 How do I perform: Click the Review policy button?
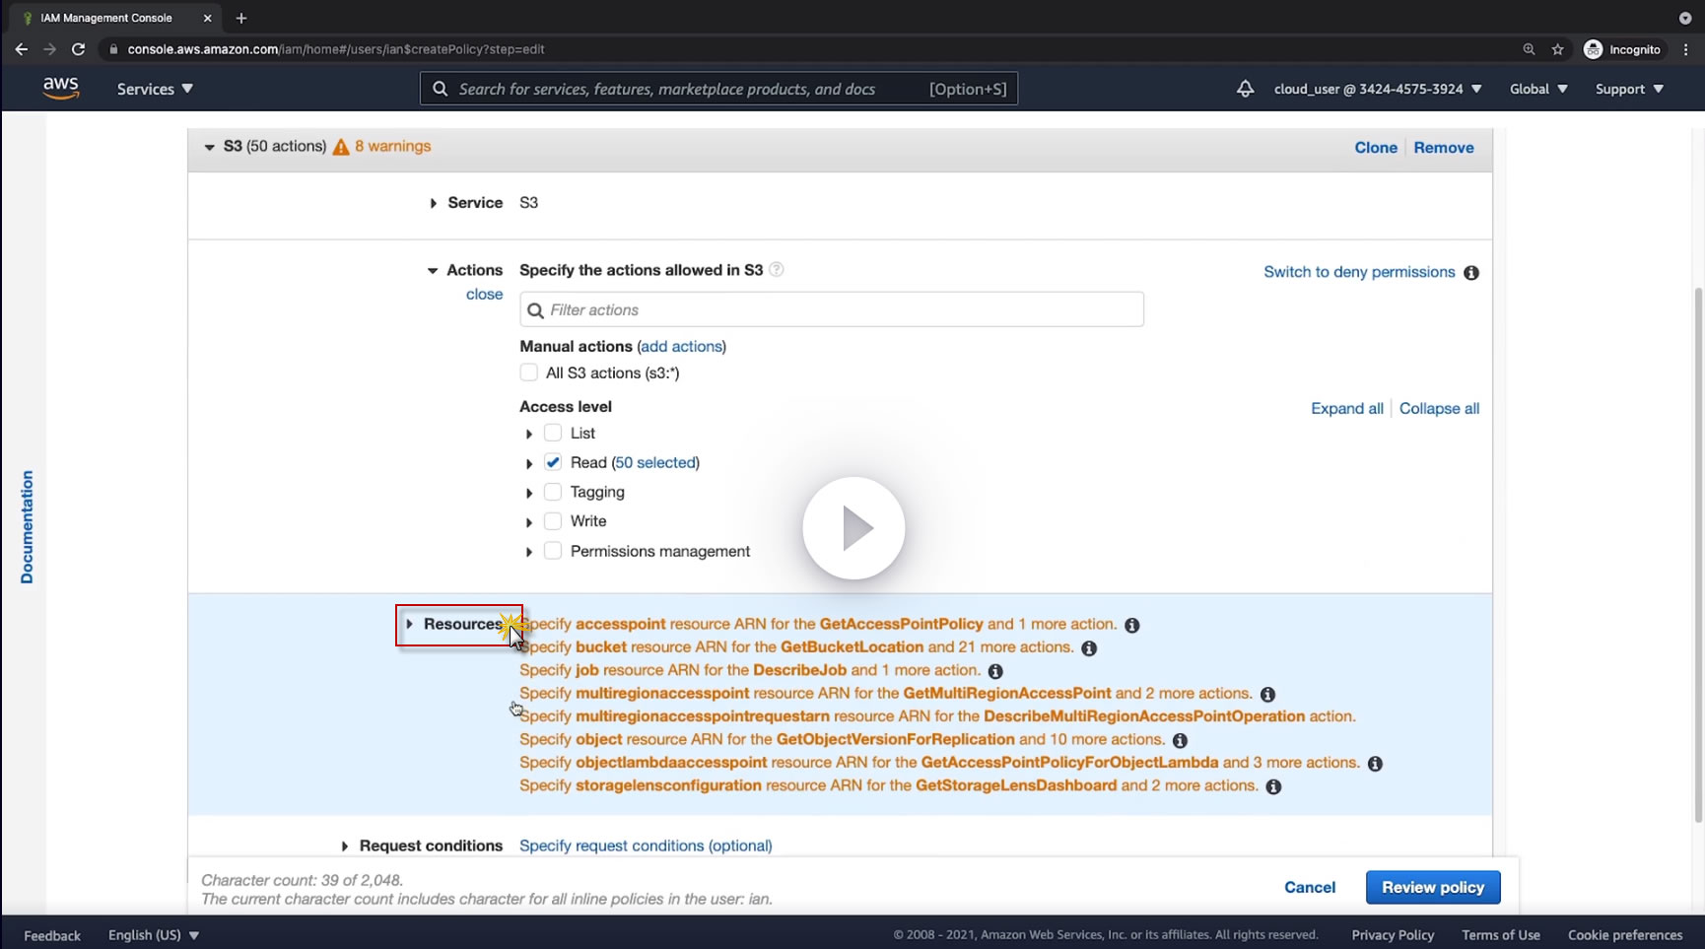(x=1433, y=887)
